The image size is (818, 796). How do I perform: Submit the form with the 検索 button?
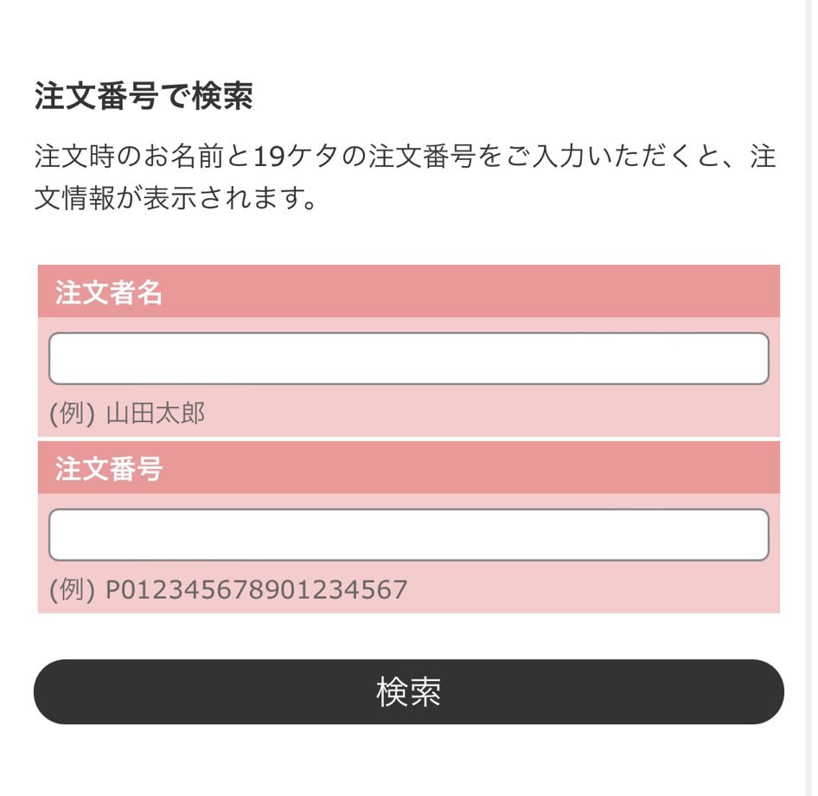(x=408, y=691)
